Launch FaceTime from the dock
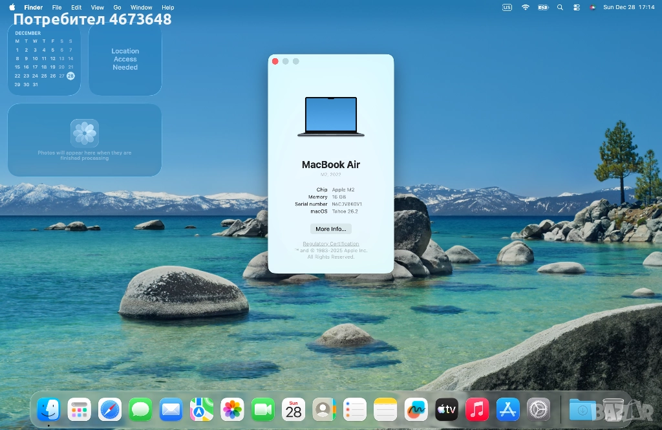The width and height of the screenshot is (662, 430). pos(263,409)
